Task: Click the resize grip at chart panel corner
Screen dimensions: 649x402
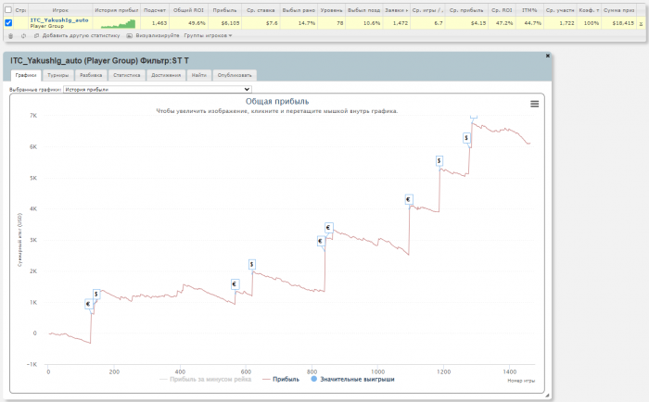Action: (x=547, y=396)
